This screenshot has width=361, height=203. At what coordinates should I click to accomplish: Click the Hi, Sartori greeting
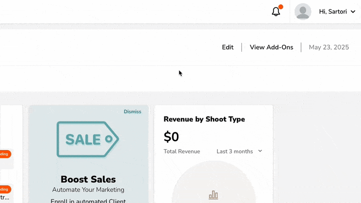[333, 12]
